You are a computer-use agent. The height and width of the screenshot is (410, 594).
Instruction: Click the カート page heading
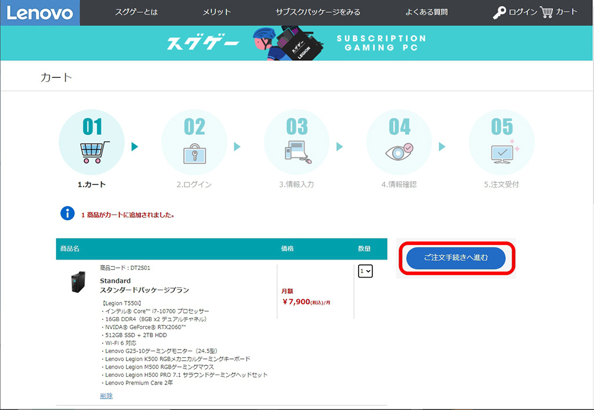[x=56, y=77]
